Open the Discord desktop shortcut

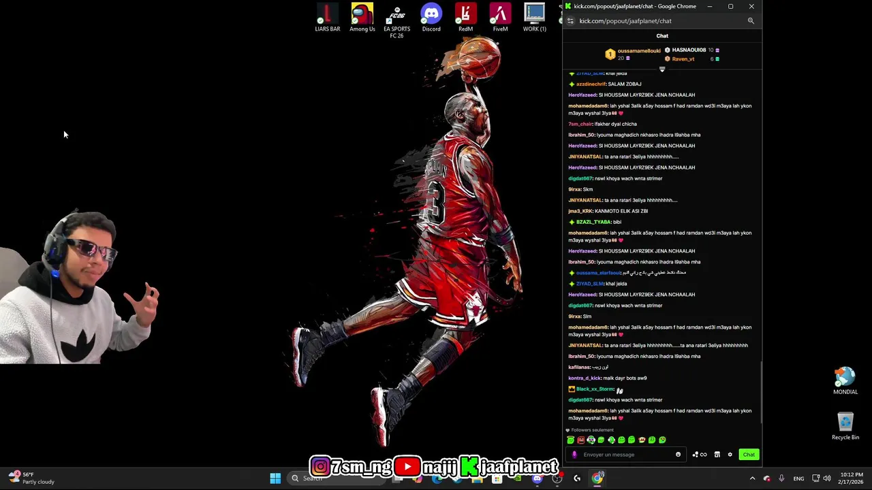(431, 18)
